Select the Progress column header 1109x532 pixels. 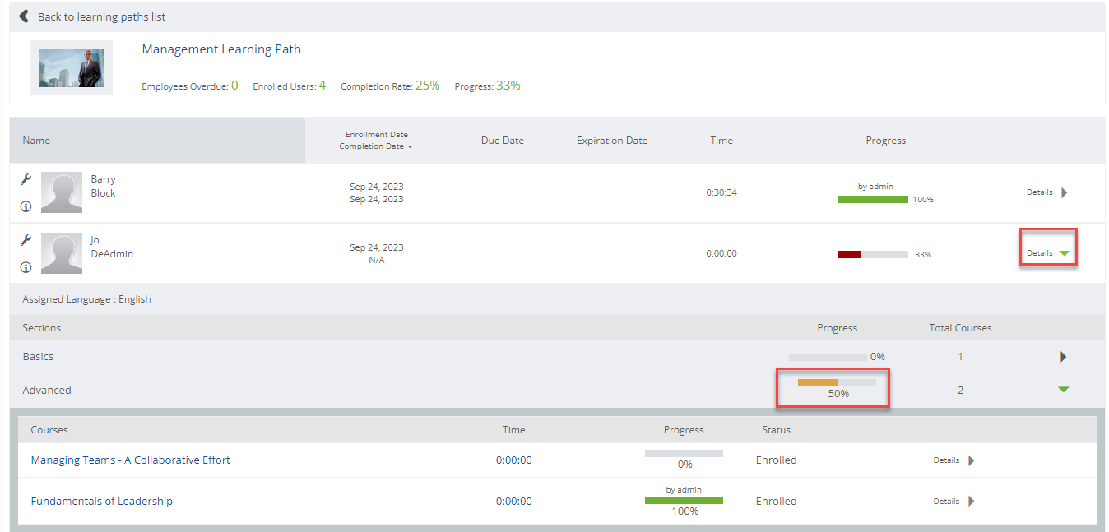[885, 140]
